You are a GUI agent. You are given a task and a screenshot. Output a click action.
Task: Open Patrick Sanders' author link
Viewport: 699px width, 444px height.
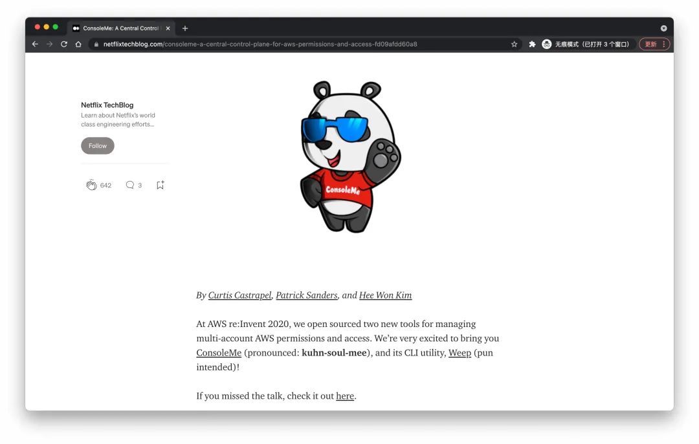click(x=307, y=295)
